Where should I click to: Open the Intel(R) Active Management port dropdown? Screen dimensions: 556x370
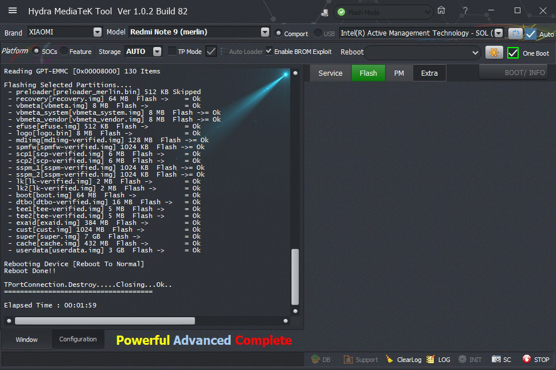click(499, 33)
